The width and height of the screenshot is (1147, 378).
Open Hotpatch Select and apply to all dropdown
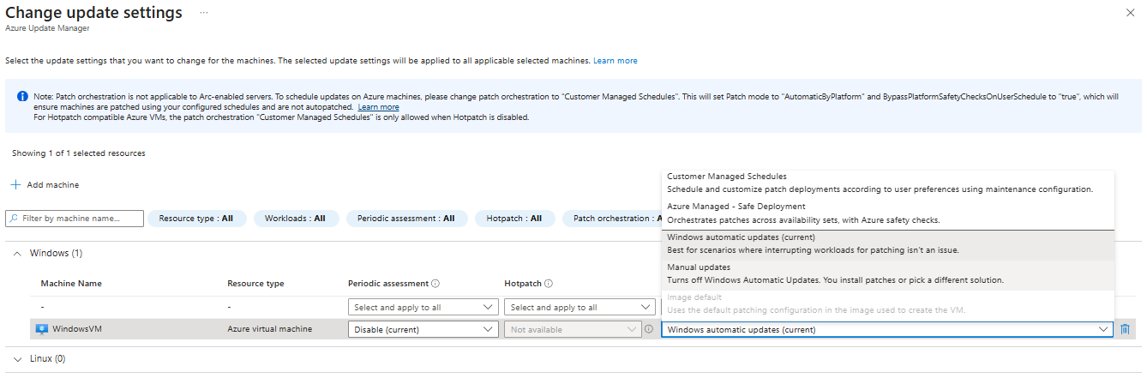(x=580, y=307)
